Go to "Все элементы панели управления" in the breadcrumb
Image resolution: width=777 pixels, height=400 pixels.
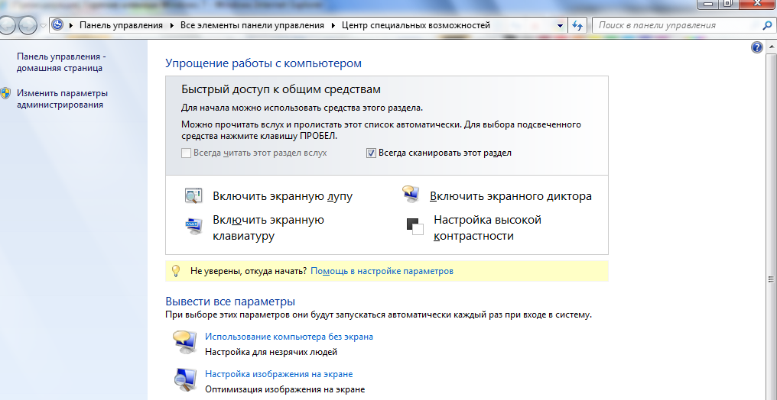point(252,25)
